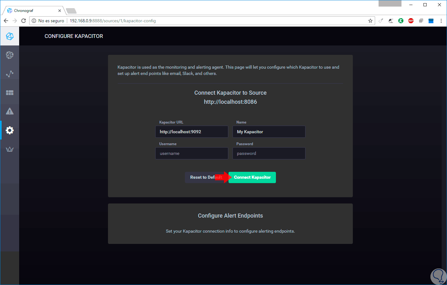Minimize the browser window

(x=411, y=5)
